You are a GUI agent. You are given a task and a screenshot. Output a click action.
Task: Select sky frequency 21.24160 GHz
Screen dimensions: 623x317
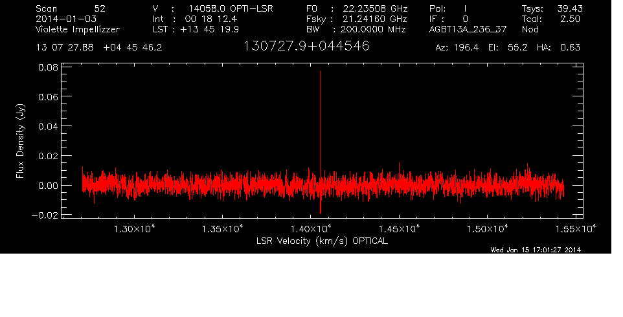click(375, 19)
